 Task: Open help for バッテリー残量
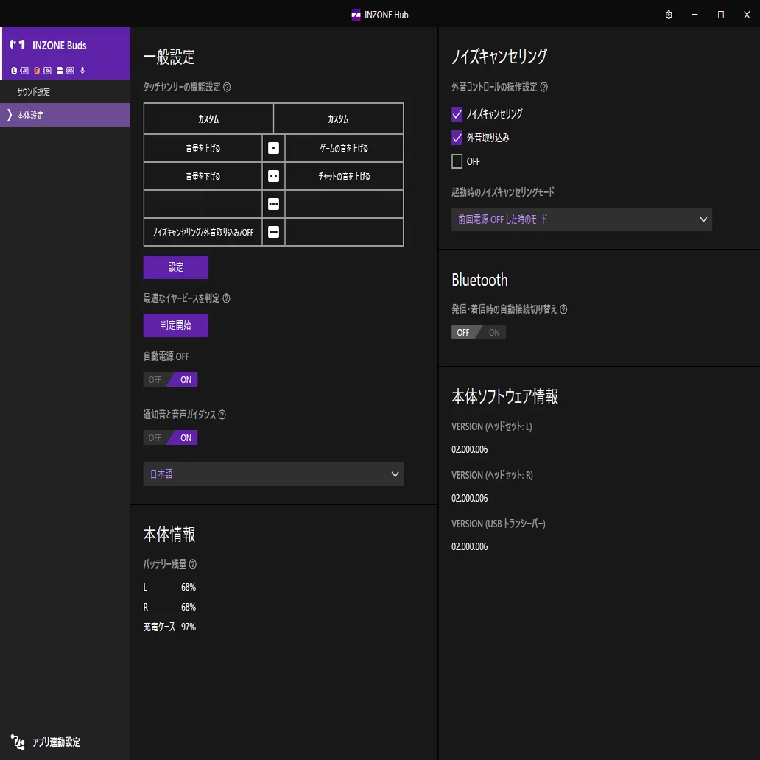tap(192, 563)
